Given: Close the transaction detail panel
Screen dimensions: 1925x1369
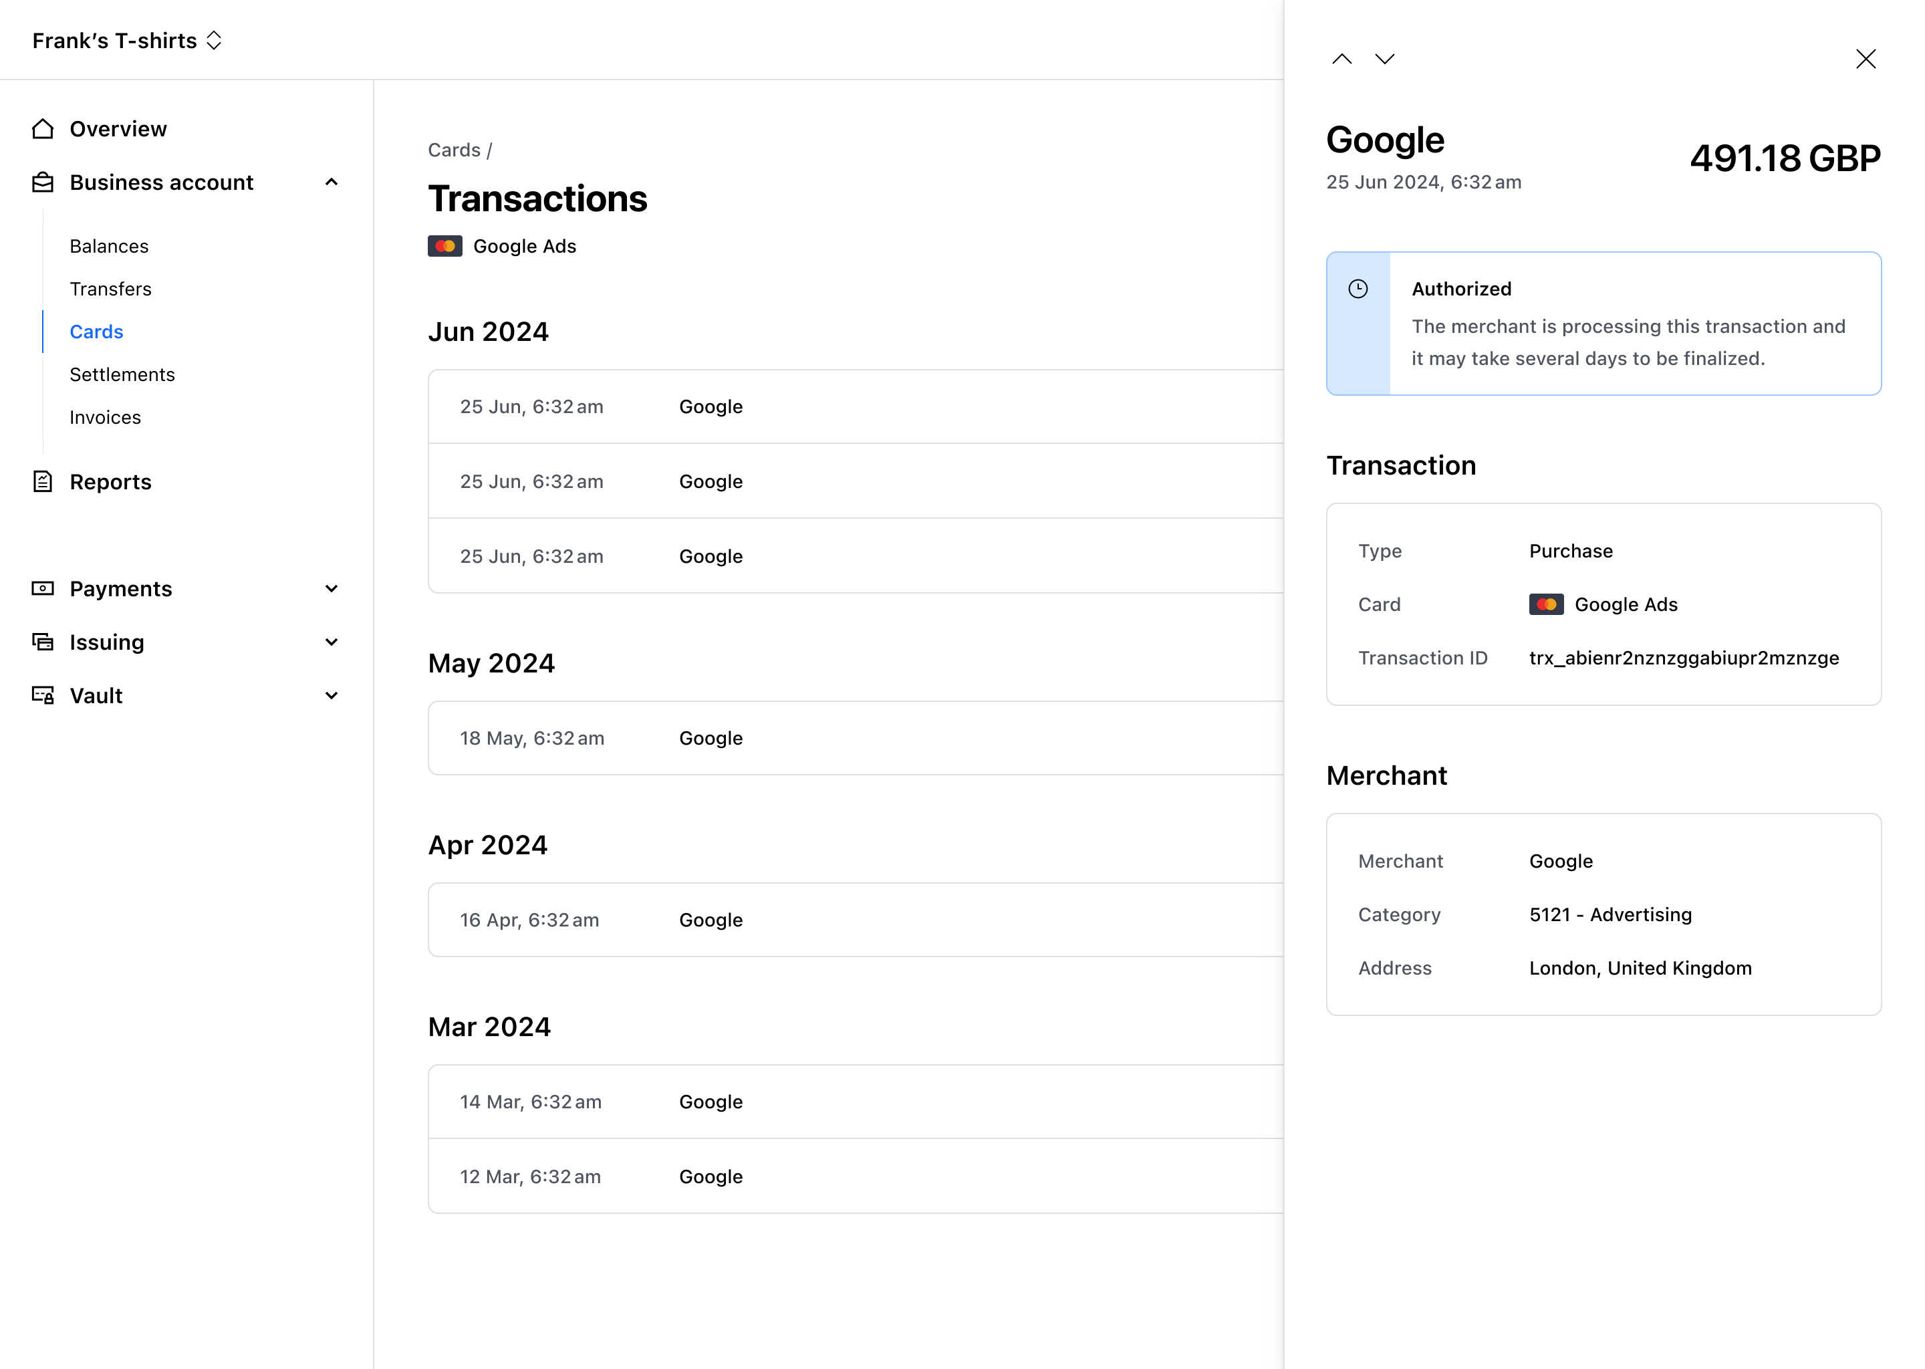Looking at the screenshot, I should coord(1866,58).
